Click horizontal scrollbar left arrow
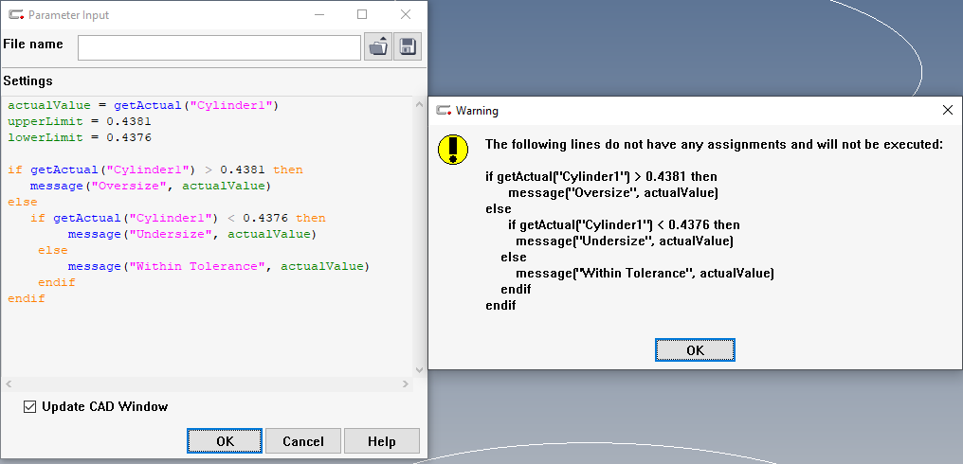 click(7, 384)
